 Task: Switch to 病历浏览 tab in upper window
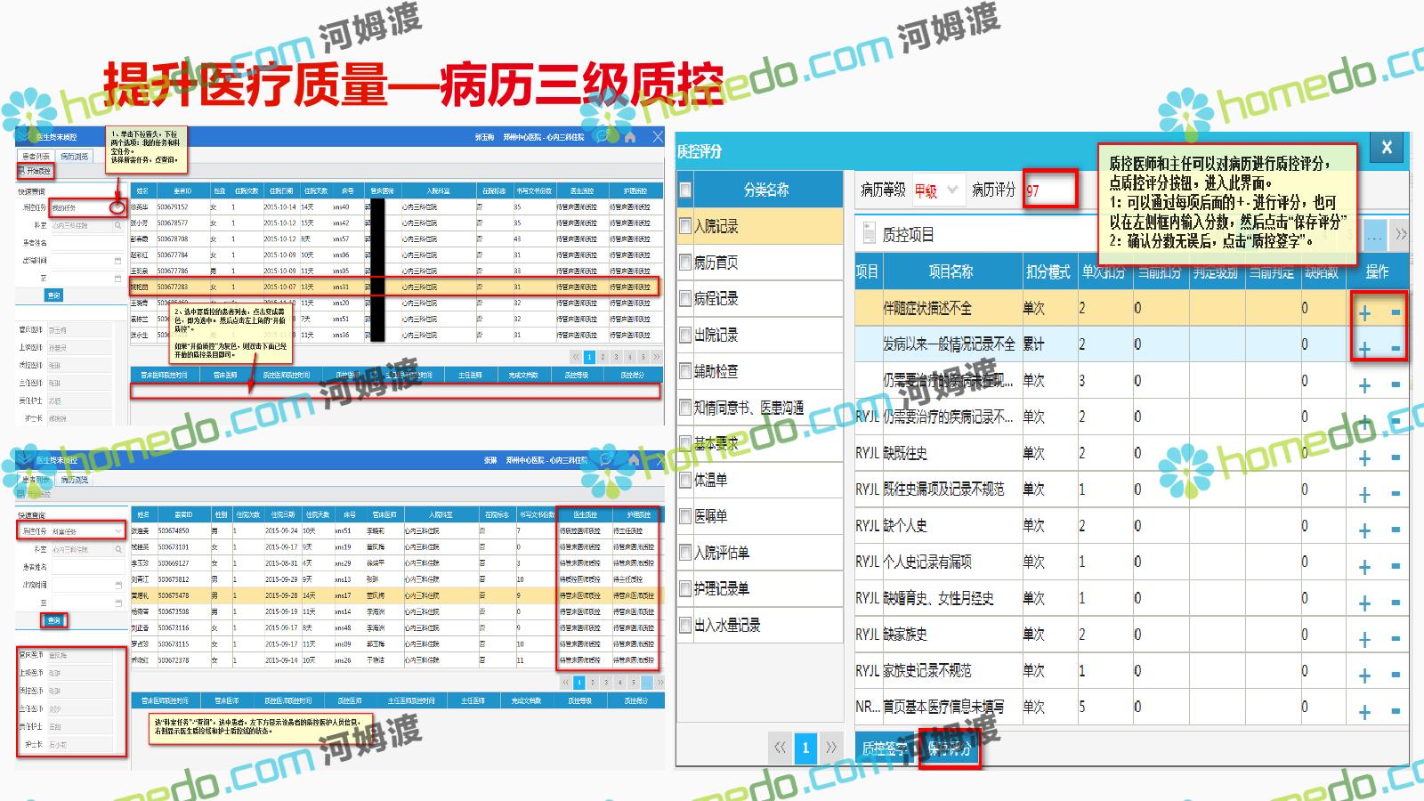click(x=75, y=157)
